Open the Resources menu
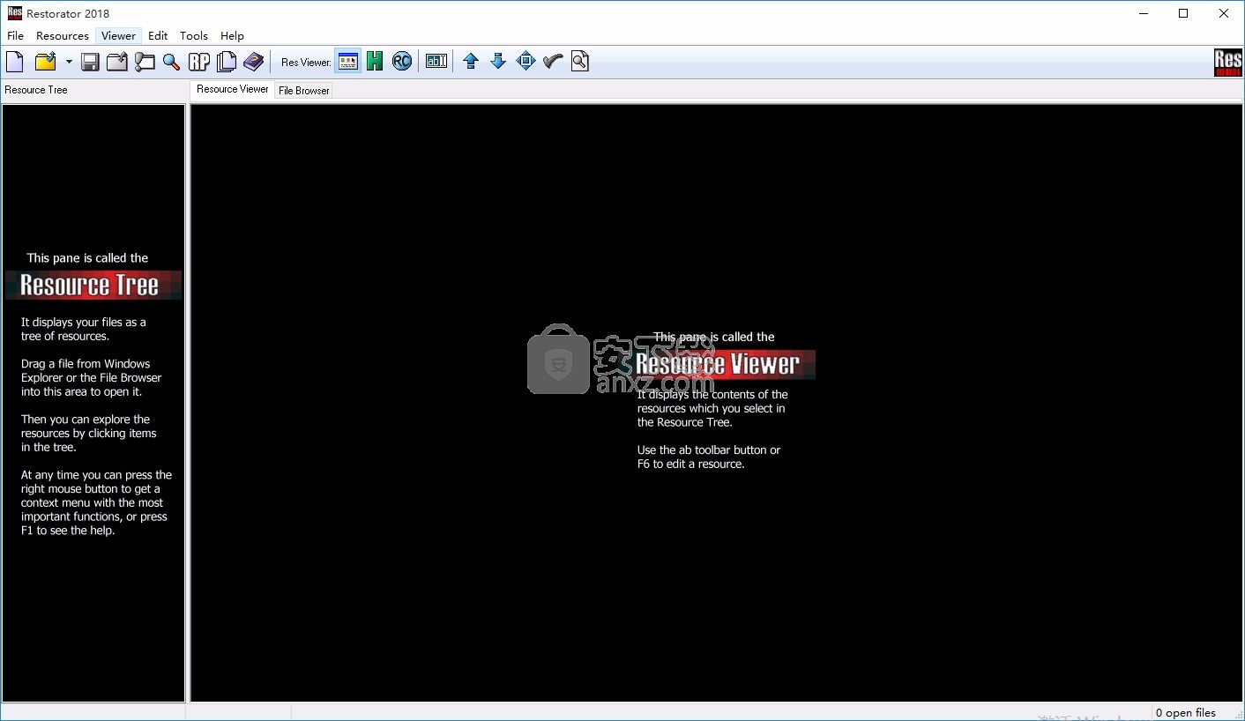Viewport: 1245px width, 721px height. pyautogui.click(x=63, y=36)
